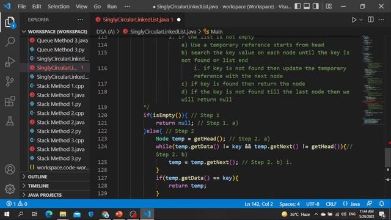391x220 pixels.
Task: Split the editor to the right
Action: click(371, 20)
